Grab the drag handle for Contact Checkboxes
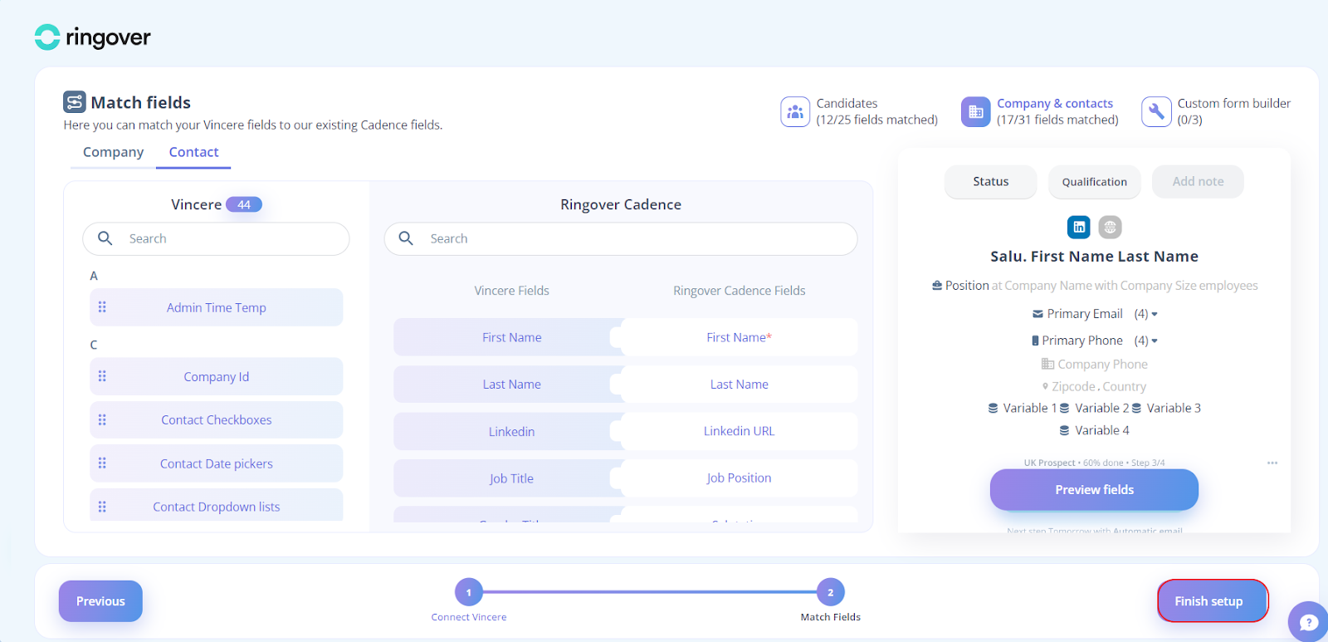This screenshot has height=642, width=1328. pyautogui.click(x=102, y=419)
